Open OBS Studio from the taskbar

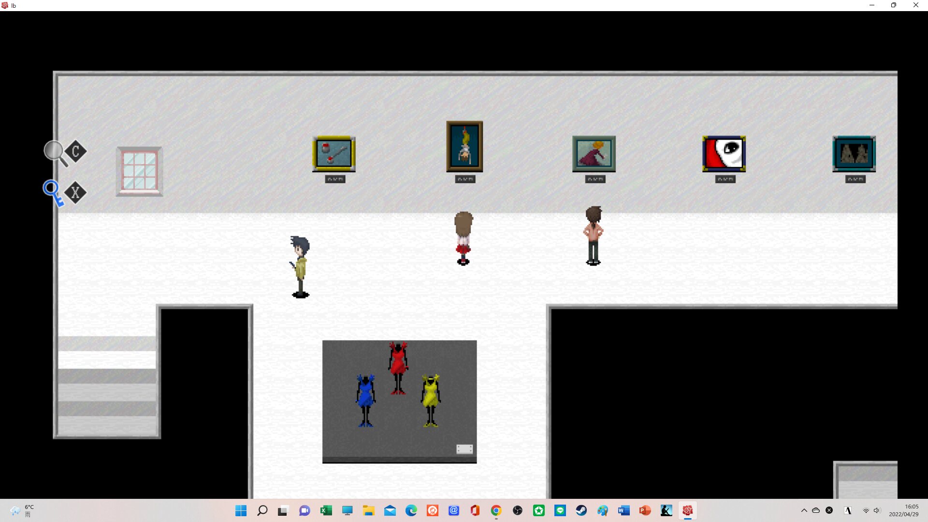point(518,510)
